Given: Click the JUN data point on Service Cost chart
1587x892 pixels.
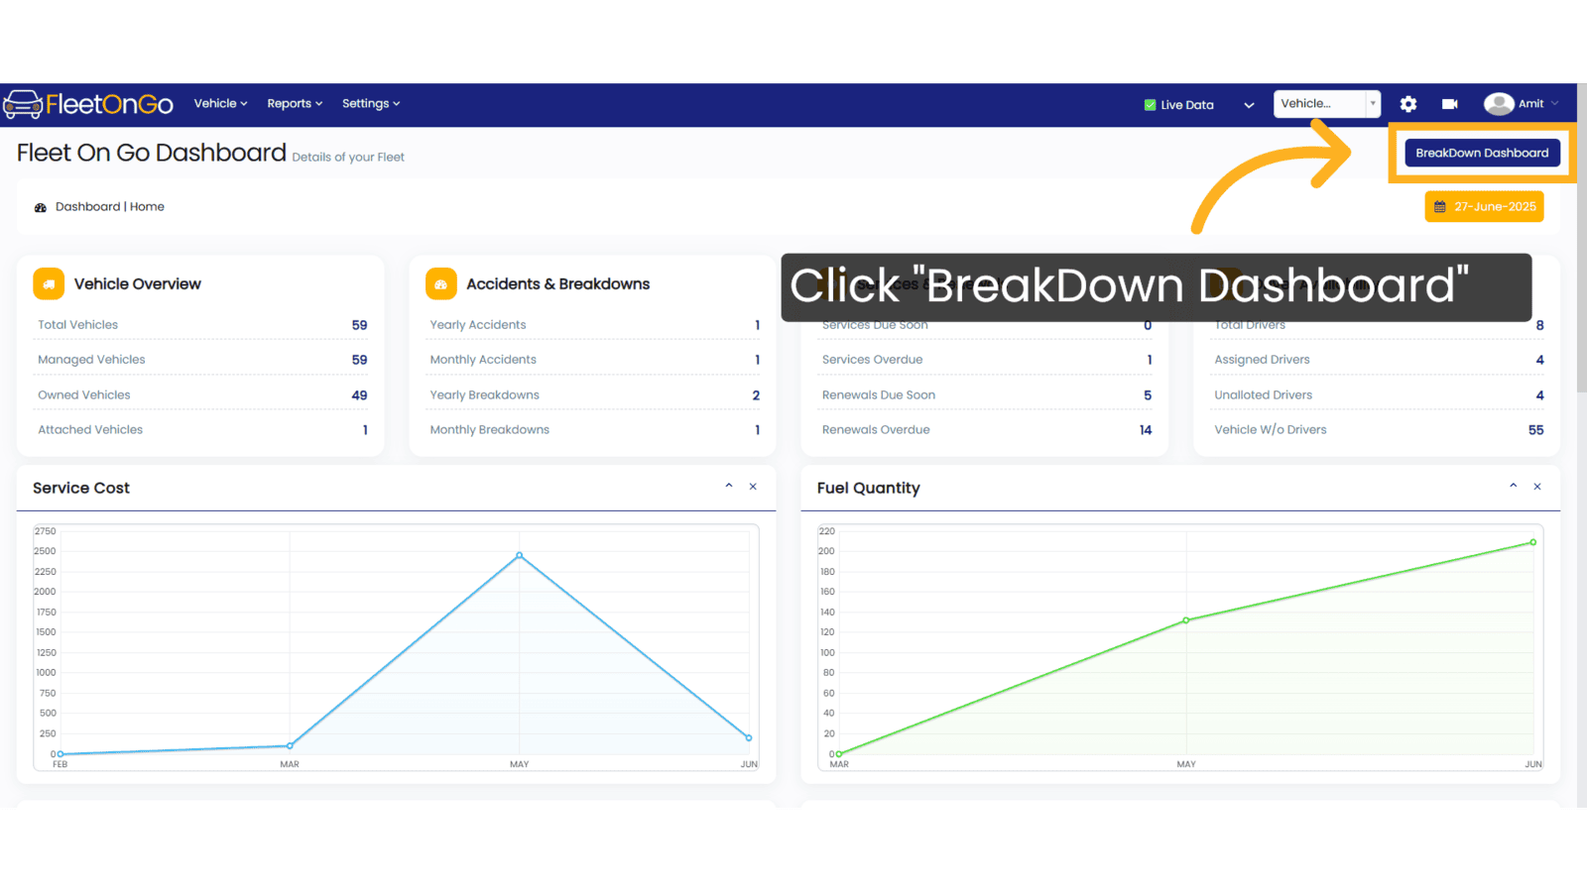Looking at the screenshot, I should point(749,737).
